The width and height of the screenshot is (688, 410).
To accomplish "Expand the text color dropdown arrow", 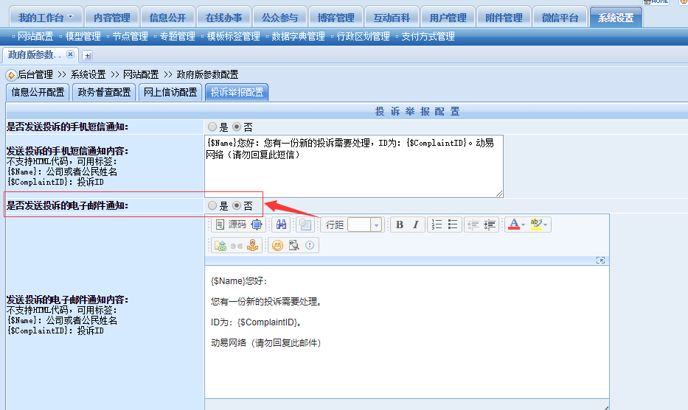I will [523, 225].
